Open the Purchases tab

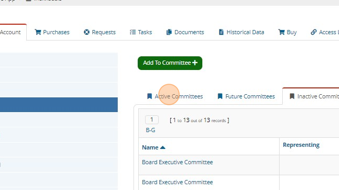52,32
